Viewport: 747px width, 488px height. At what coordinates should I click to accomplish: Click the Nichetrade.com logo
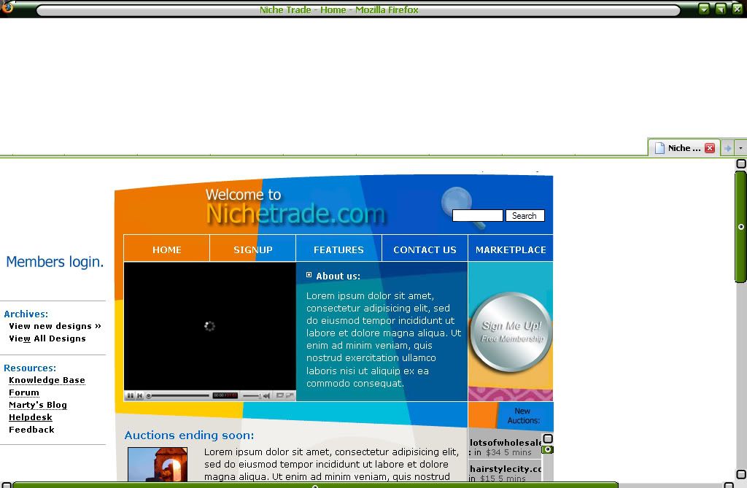tap(295, 214)
